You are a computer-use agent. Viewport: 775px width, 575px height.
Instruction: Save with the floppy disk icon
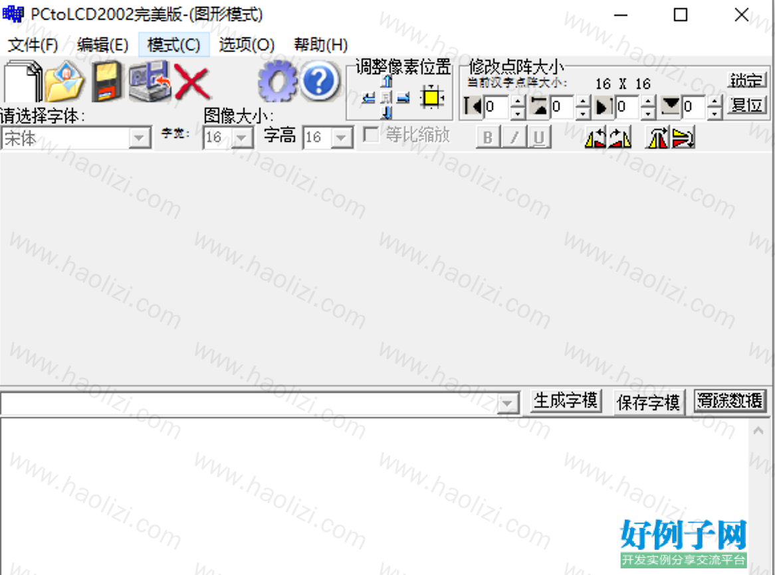tap(107, 81)
